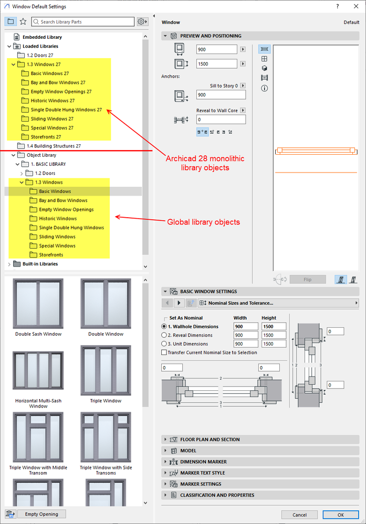
Task: Select Wallhole Dimensions radio button
Action: pos(164,326)
